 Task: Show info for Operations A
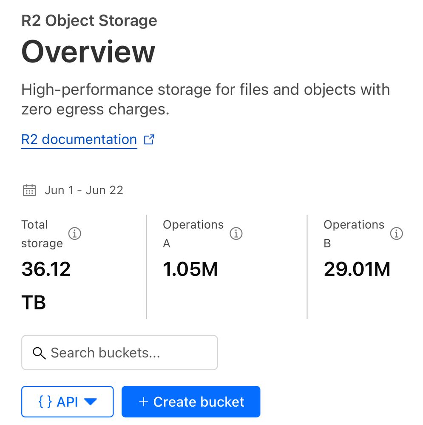click(236, 233)
